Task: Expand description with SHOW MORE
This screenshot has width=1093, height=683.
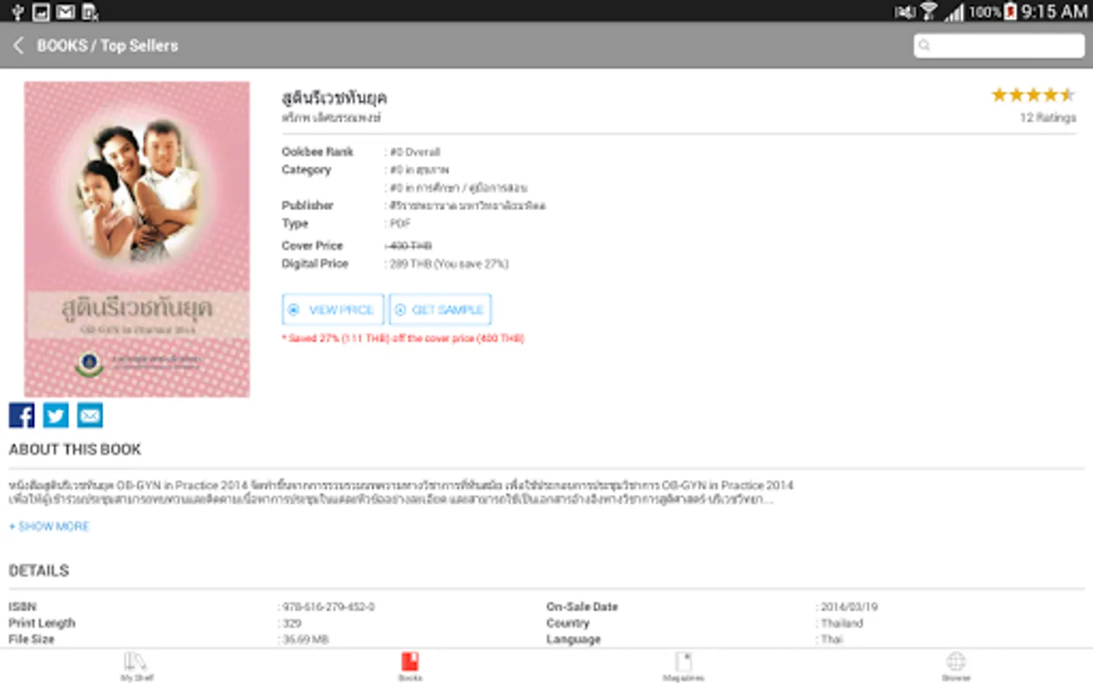Action: coord(49,526)
